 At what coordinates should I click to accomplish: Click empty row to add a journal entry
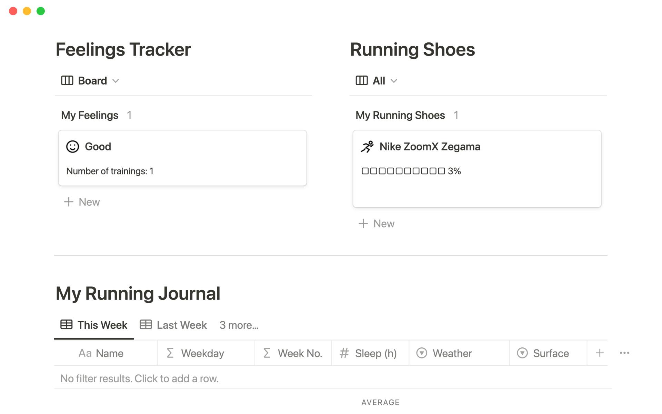139,378
